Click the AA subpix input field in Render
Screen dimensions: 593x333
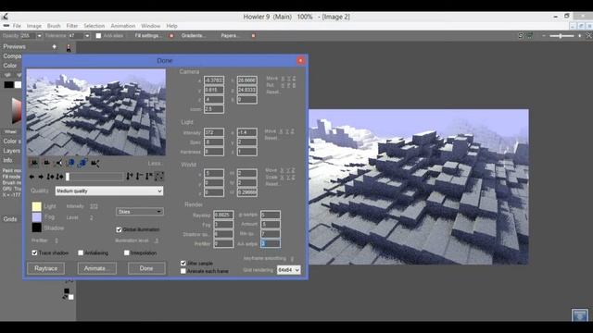coord(270,244)
